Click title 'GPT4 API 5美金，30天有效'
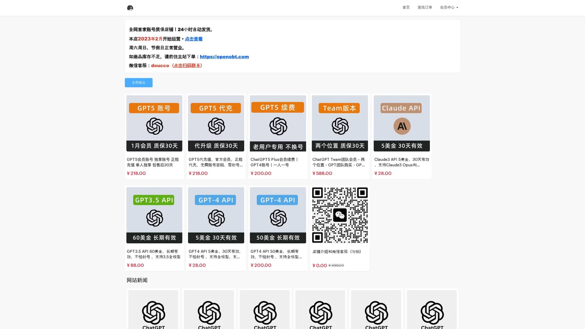585x329 pixels. pos(215,254)
